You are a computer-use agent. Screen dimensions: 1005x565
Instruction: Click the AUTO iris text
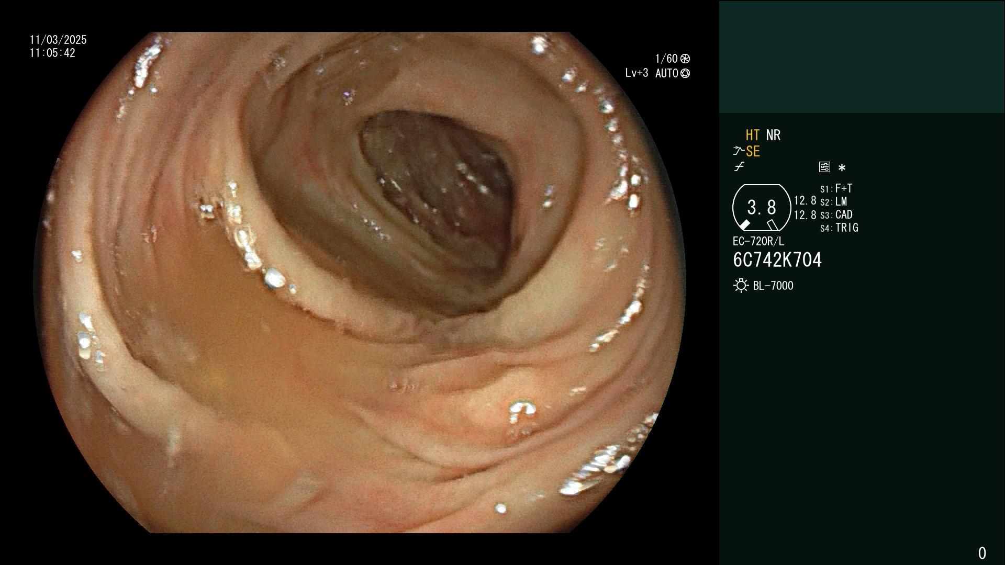point(667,74)
